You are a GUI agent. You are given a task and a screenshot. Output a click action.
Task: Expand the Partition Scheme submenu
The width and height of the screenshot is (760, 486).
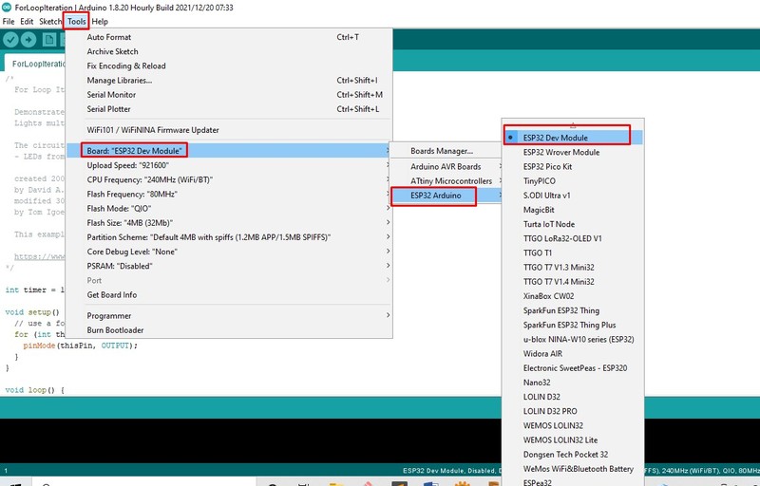[x=228, y=237]
